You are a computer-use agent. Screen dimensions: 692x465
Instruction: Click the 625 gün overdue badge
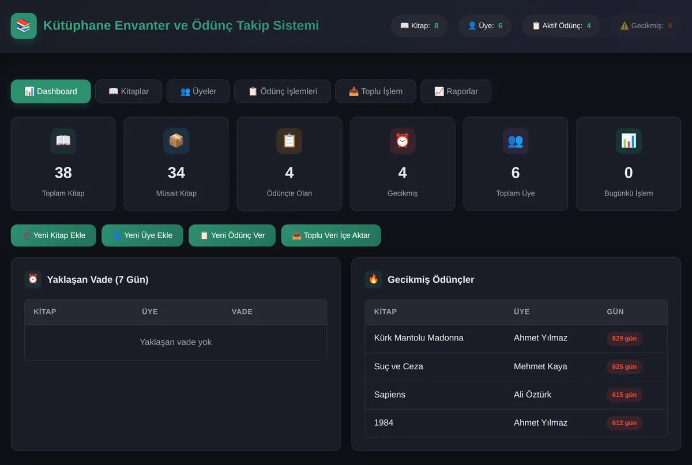(624, 367)
